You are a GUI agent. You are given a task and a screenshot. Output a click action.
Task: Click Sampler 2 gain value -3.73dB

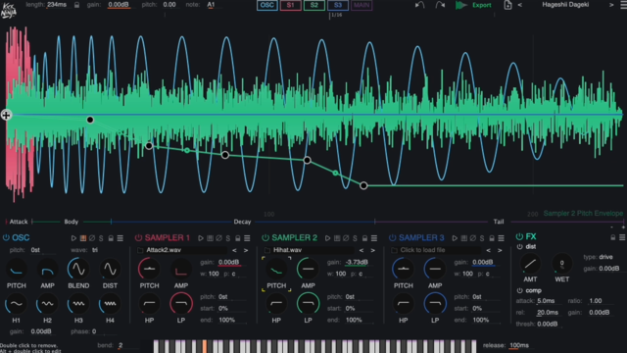357,262
